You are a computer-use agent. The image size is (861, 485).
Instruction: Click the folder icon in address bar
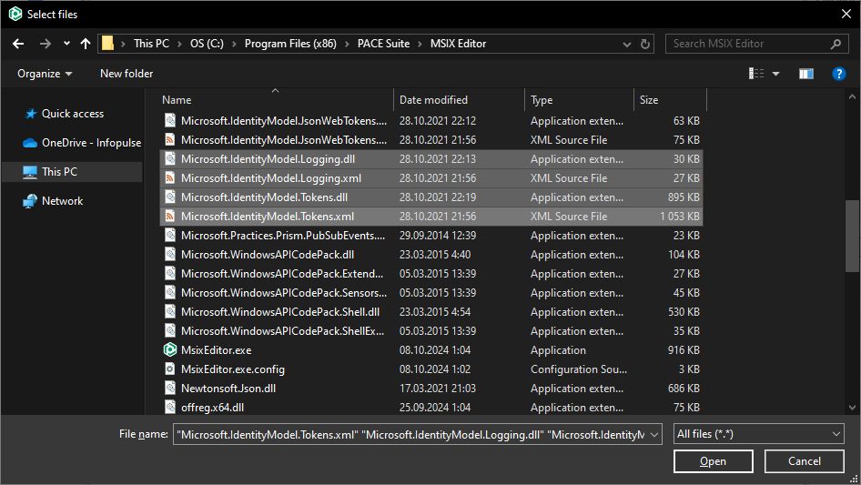[107, 44]
